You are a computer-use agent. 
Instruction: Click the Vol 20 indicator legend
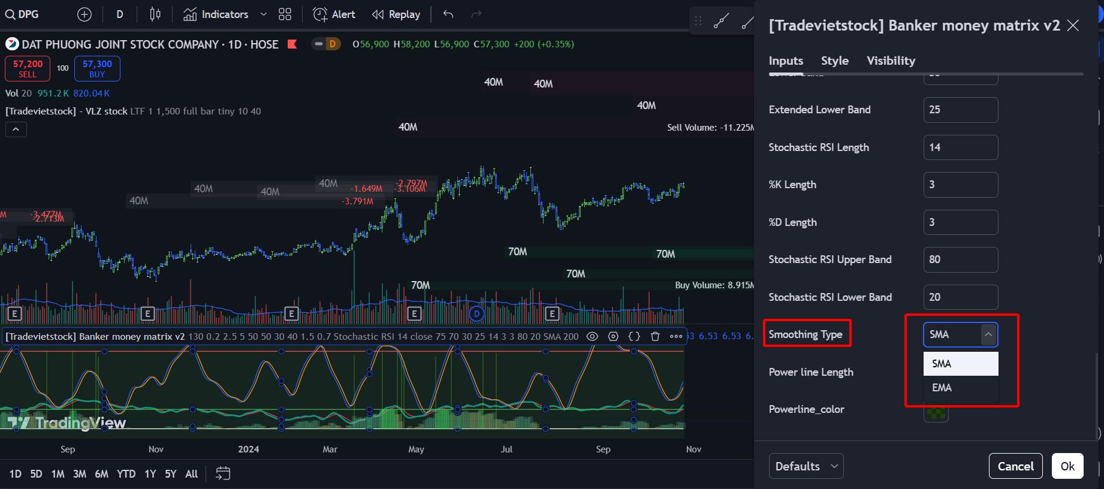click(19, 93)
